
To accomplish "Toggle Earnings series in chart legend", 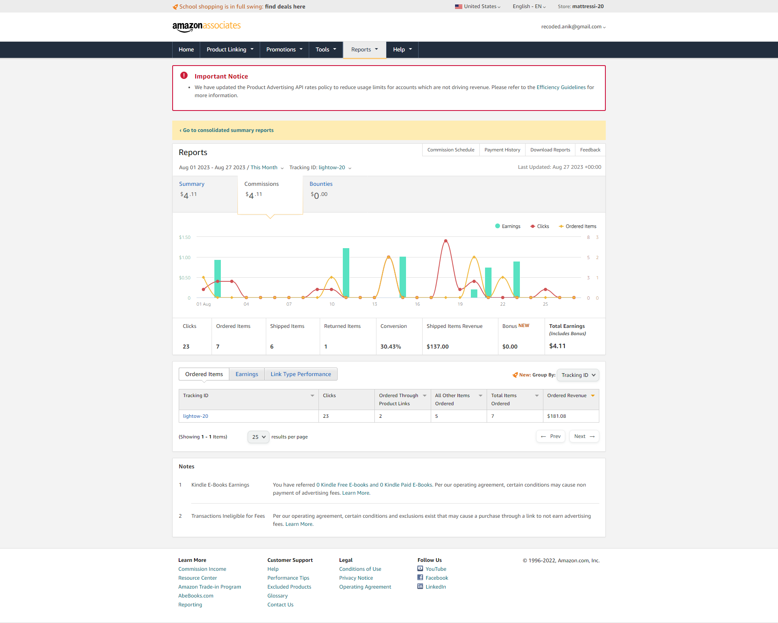I will tap(508, 226).
